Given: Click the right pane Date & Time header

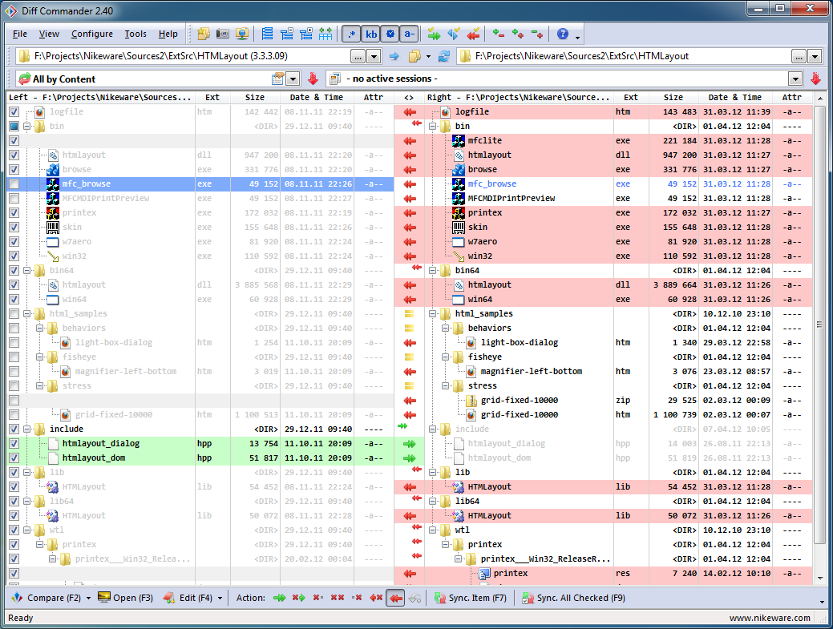Looking at the screenshot, I should pos(734,97).
